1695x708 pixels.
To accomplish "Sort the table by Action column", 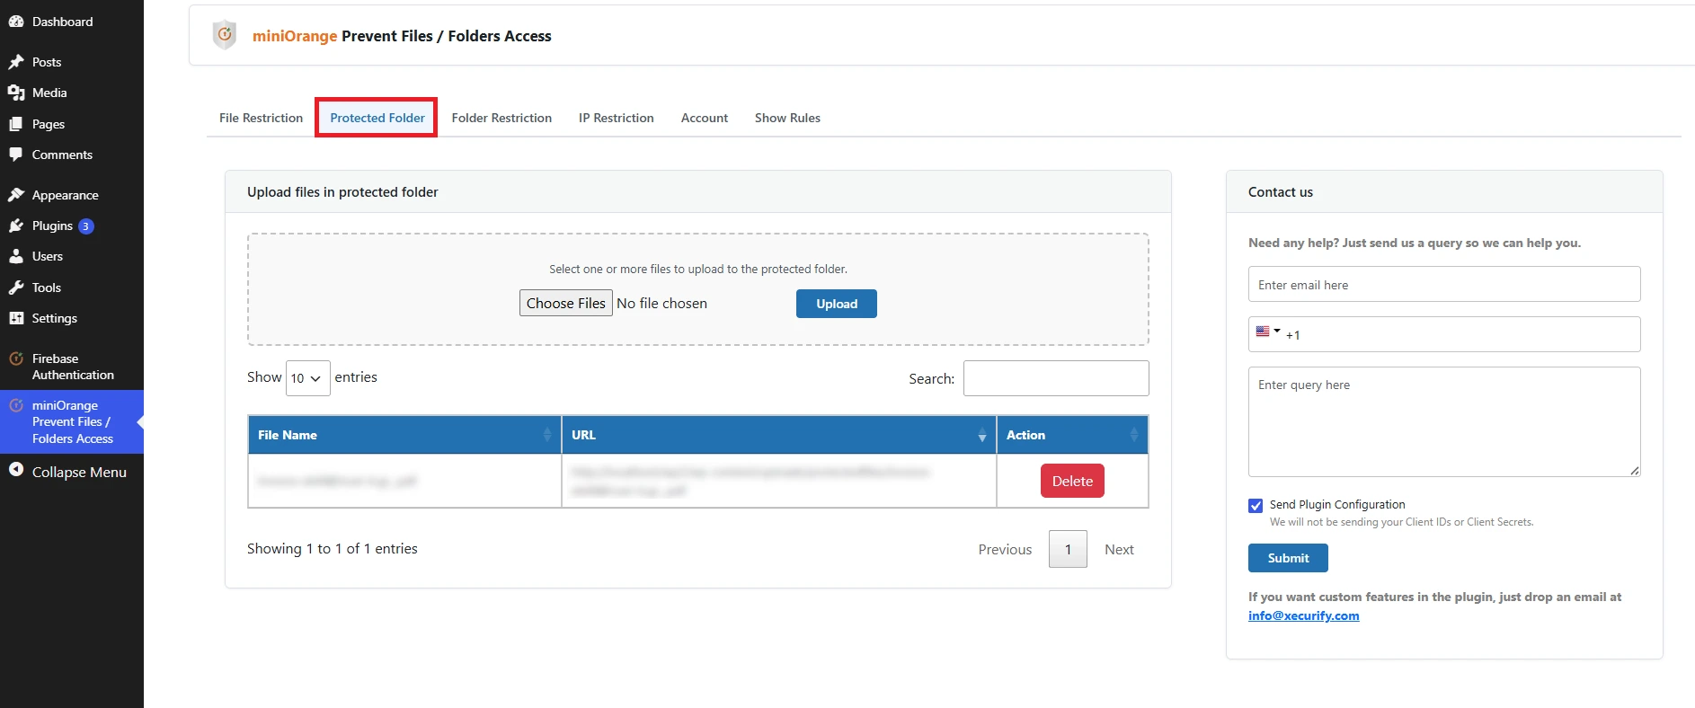I will 1072,435.
